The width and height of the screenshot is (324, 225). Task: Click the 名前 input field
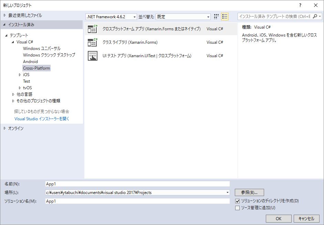[137, 184]
